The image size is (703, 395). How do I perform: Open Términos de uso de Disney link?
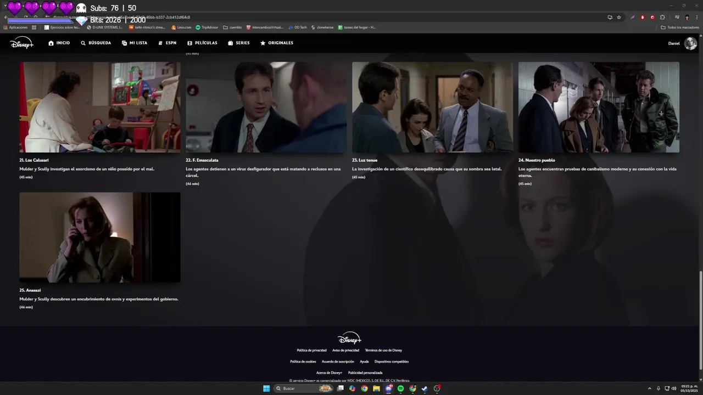pos(383,350)
